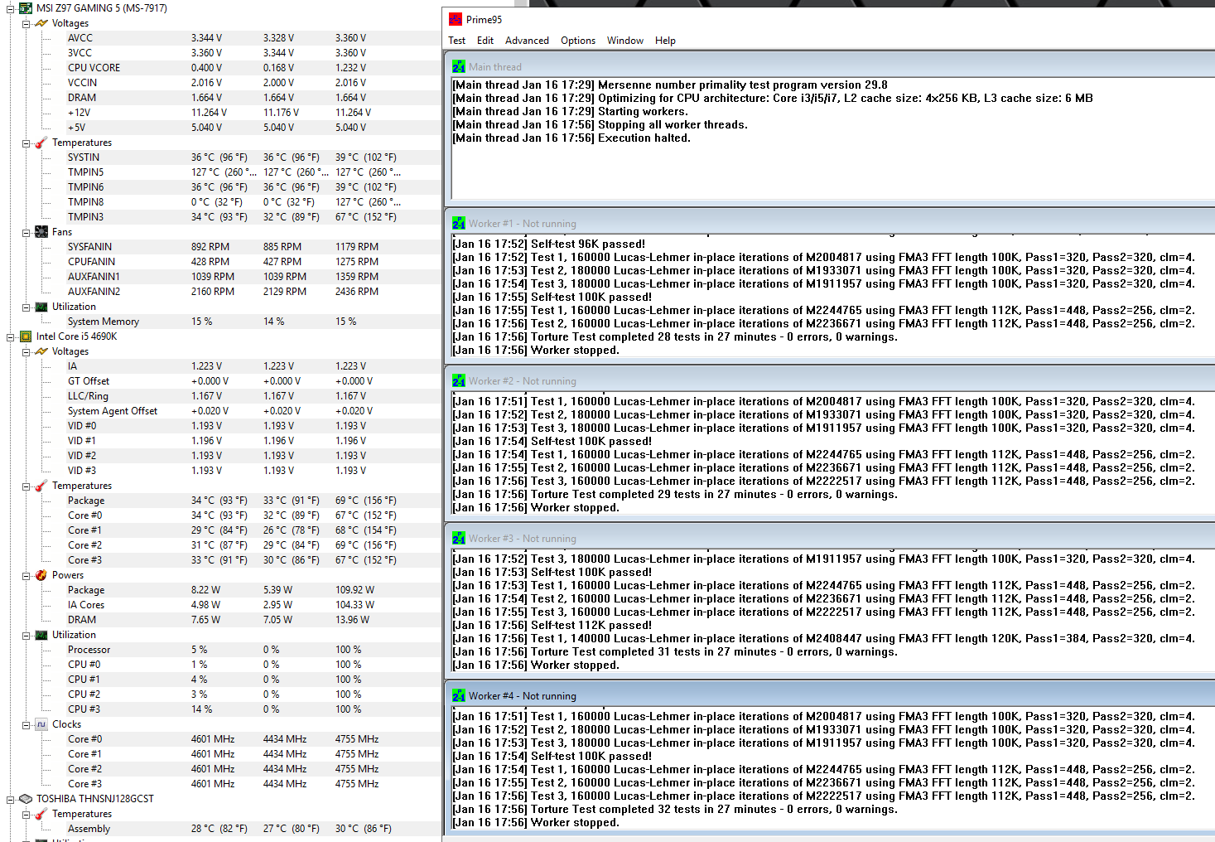
Task: Open the Window menu in Prime95
Action: tap(625, 41)
